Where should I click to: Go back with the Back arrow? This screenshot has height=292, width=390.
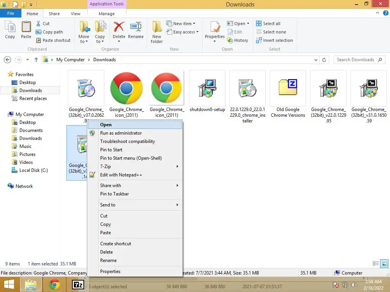(x=8, y=60)
